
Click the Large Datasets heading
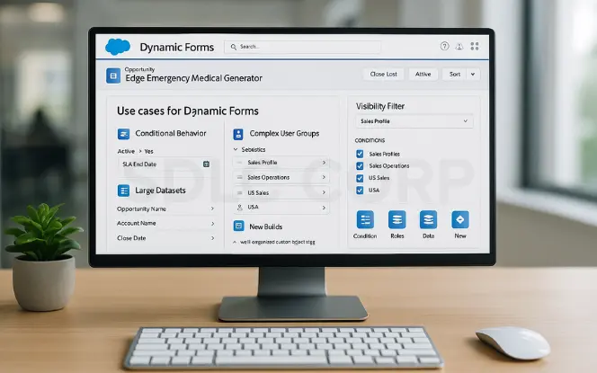160,191
